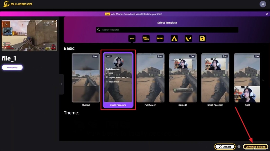Screen dimensions: 270x151
Task: Select the Call of Duty category
Action: (146, 39)
